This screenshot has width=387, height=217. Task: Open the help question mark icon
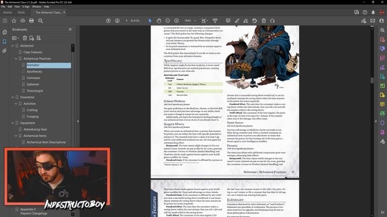pyautogui.click(x=365, y=12)
